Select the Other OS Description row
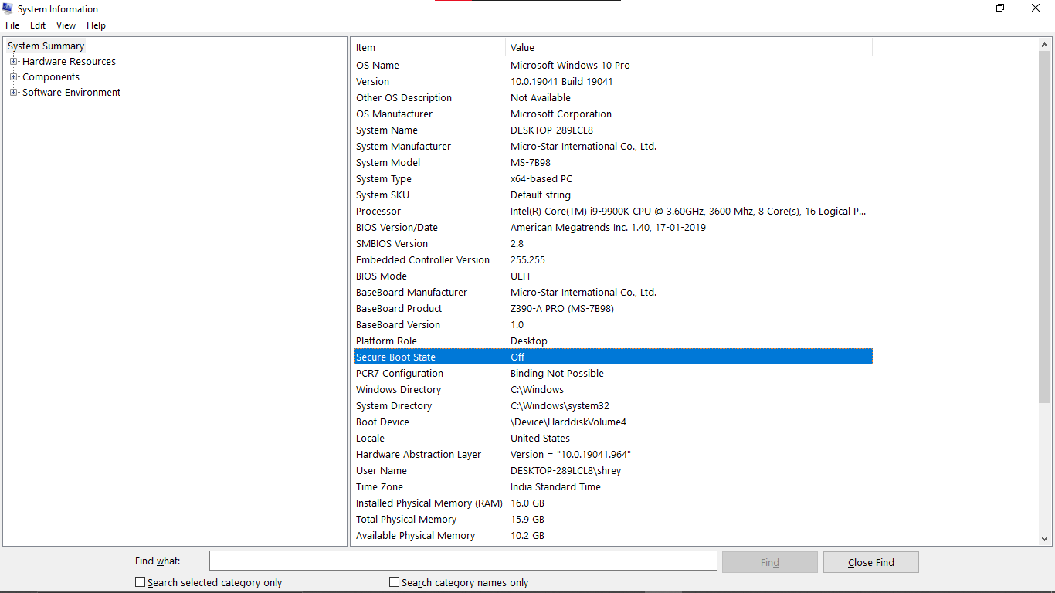This screenshot has height=593, width=1055. (x=613, y=98)
